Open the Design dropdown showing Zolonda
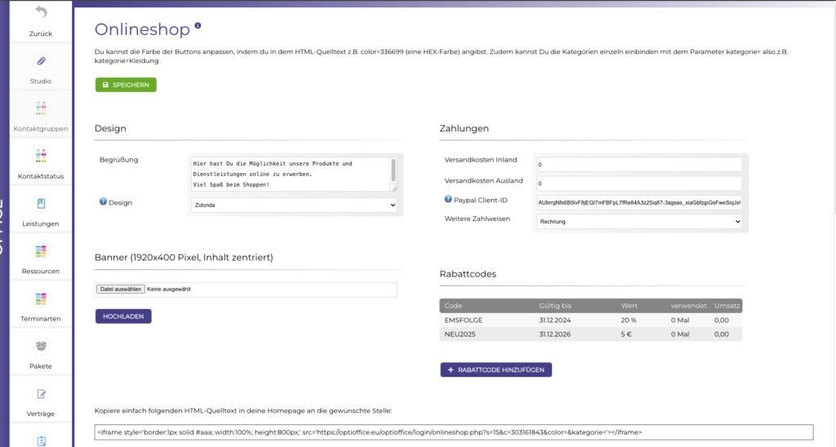Viewport: 836px width, 447px height. coord(294,205)
